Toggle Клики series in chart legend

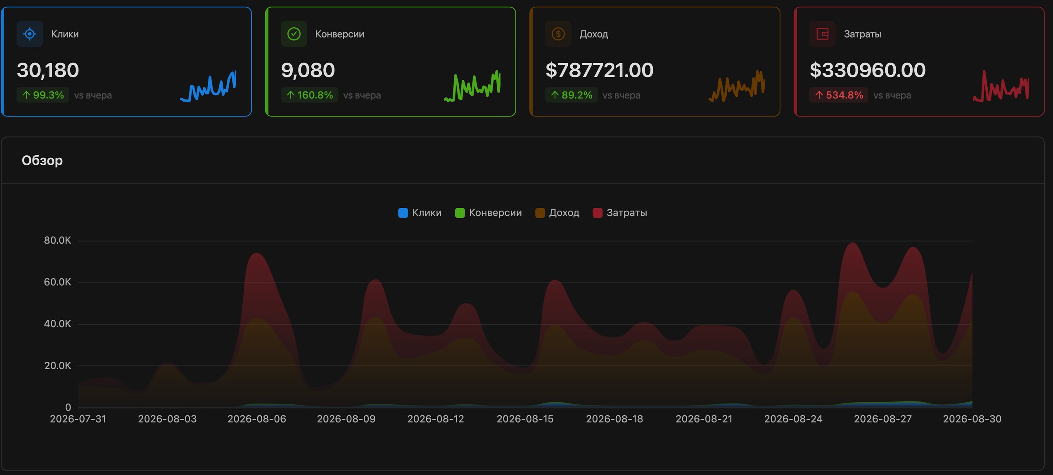[x=420, y=213]
